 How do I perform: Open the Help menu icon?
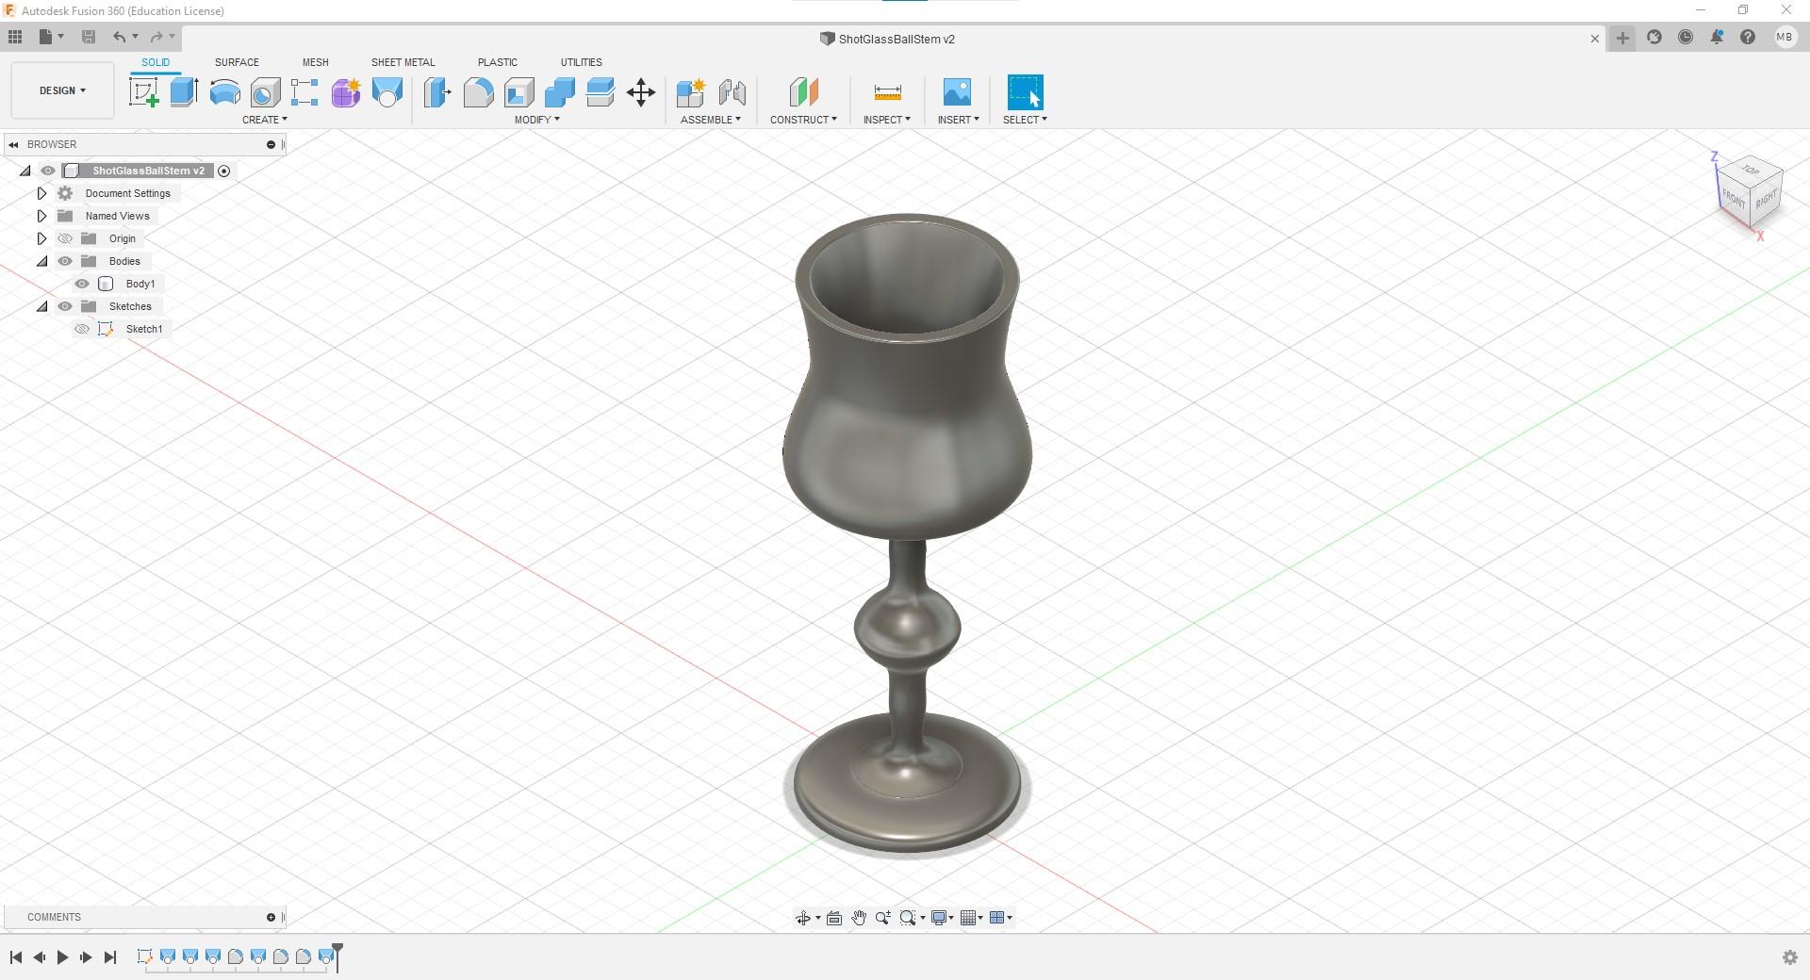pos(1748,38)
